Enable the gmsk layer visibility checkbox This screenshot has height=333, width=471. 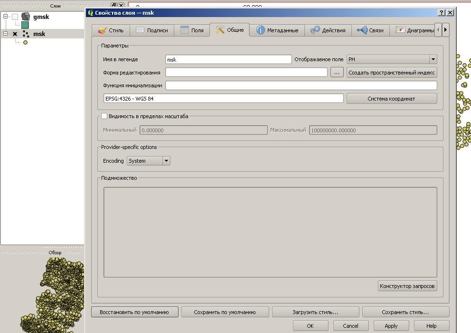(x=15, y=17)
